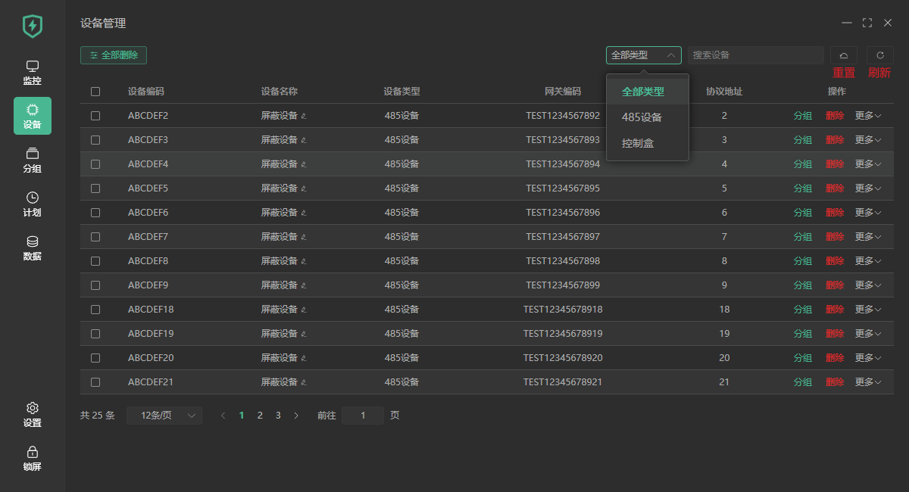
Task: Go to the 计划 schedule section
Action: point(33,204)
